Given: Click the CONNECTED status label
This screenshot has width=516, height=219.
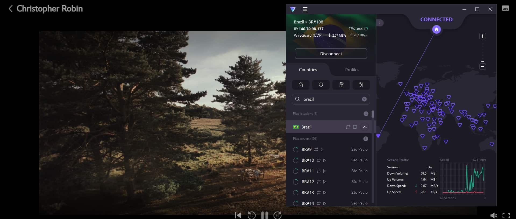Looking at the screenshot, I should tap(436, 19).
